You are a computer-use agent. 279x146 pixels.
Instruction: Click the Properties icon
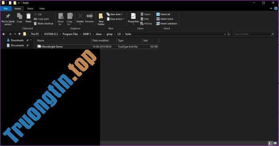133,16
